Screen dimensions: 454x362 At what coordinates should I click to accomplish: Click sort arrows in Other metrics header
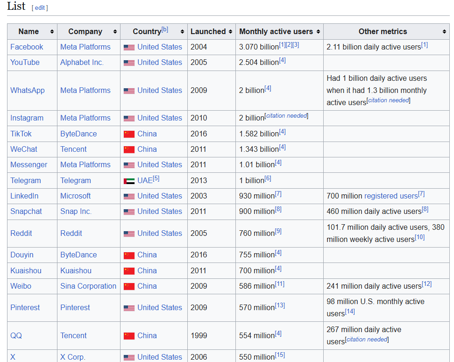click(x=444, y=32)
